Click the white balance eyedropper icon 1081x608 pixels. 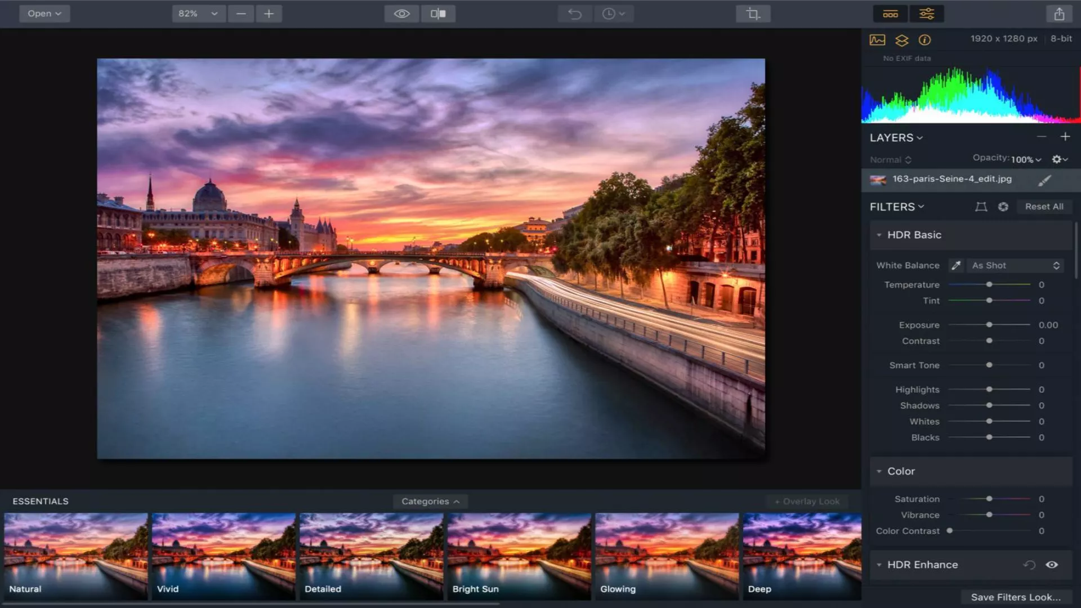[x=956, y=265]
